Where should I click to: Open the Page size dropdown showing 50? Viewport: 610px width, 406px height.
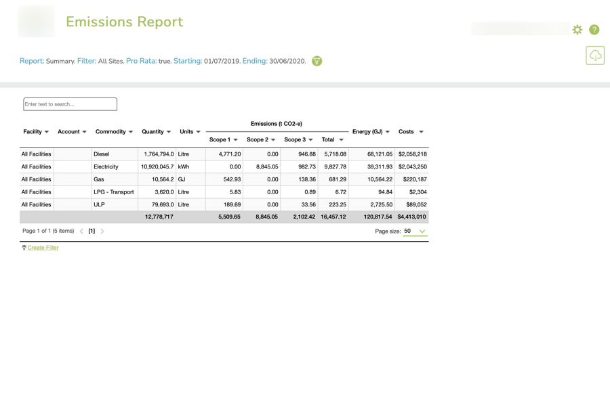point(414,231)
